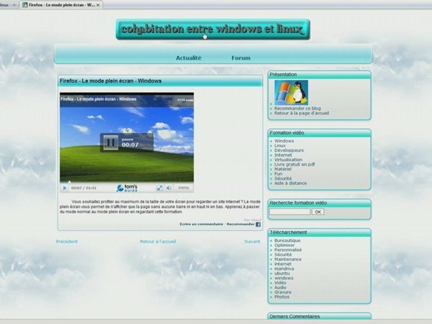Toggle fullscreen icon in video controls

[159, 188]
